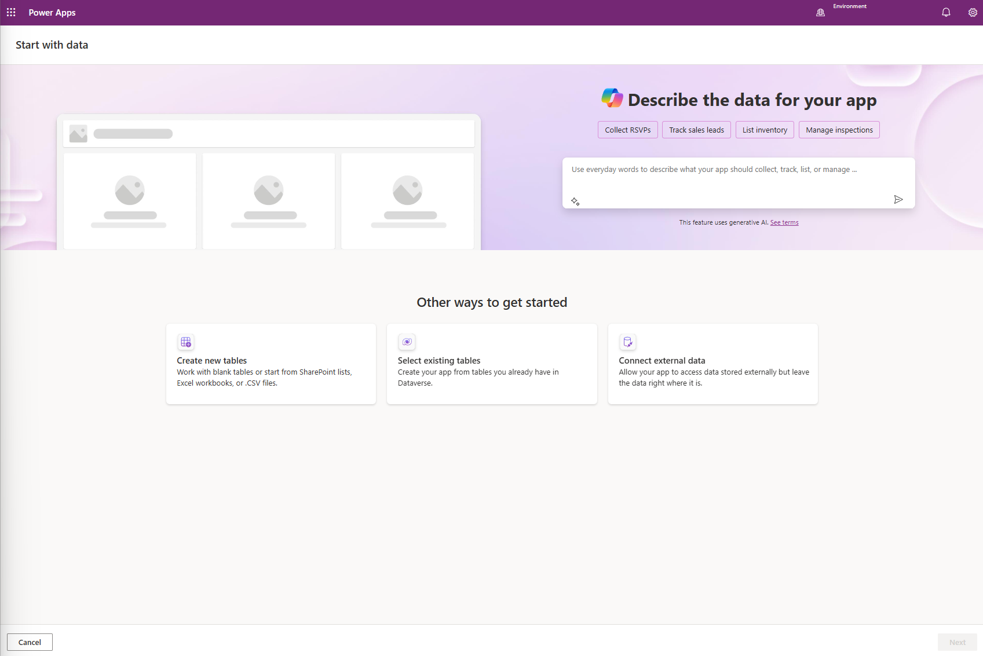
Task: Click the Create new tables icon
Action: tap(186, 342)
